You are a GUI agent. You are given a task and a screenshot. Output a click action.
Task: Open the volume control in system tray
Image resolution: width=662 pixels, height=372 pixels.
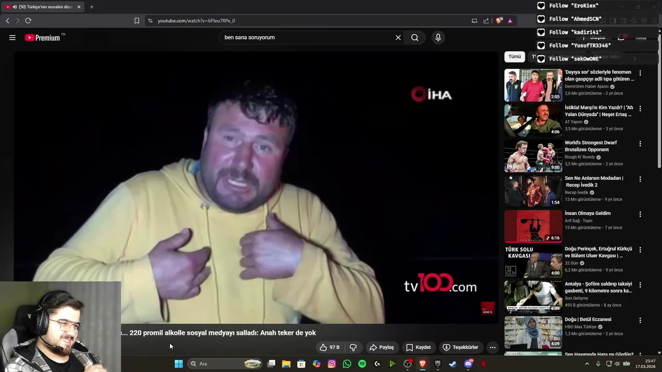tap(616, 364)
